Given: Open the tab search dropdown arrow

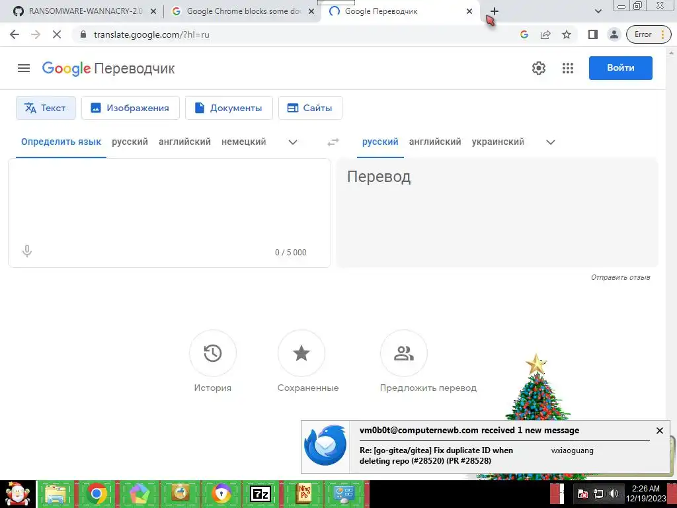Looking at the screenshot, I should pyautogui.click(x=598, y=11).
